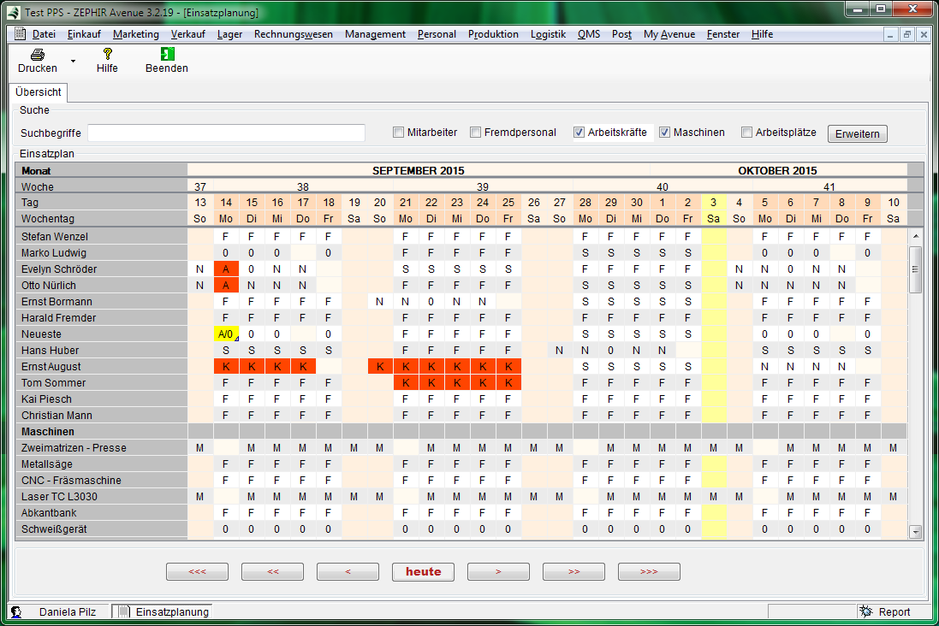939x626 pixels.
Task: Open the Hilfe question mark icon
Action: (x=107, y=54)
